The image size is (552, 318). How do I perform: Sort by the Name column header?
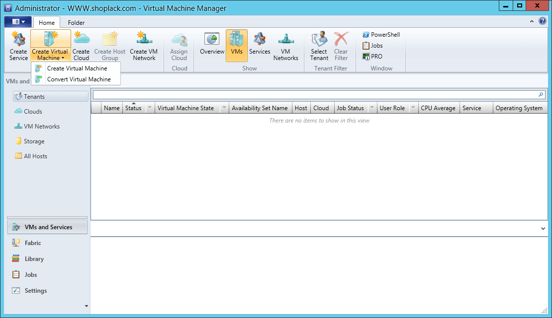(111, 108)
